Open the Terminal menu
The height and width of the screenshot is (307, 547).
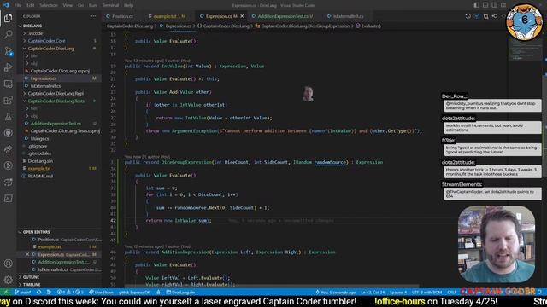click(110, 5)
